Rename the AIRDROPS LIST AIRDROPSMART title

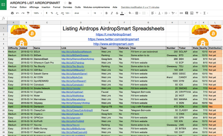click(35, 3)
